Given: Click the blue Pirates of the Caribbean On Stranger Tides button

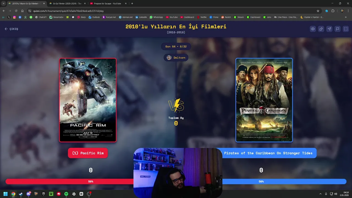Looking at the screenshot, I should tap(268, 153).
